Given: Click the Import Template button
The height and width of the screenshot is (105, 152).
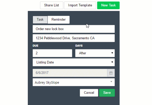Looking at the screenshot, I should tap(80, 5).
